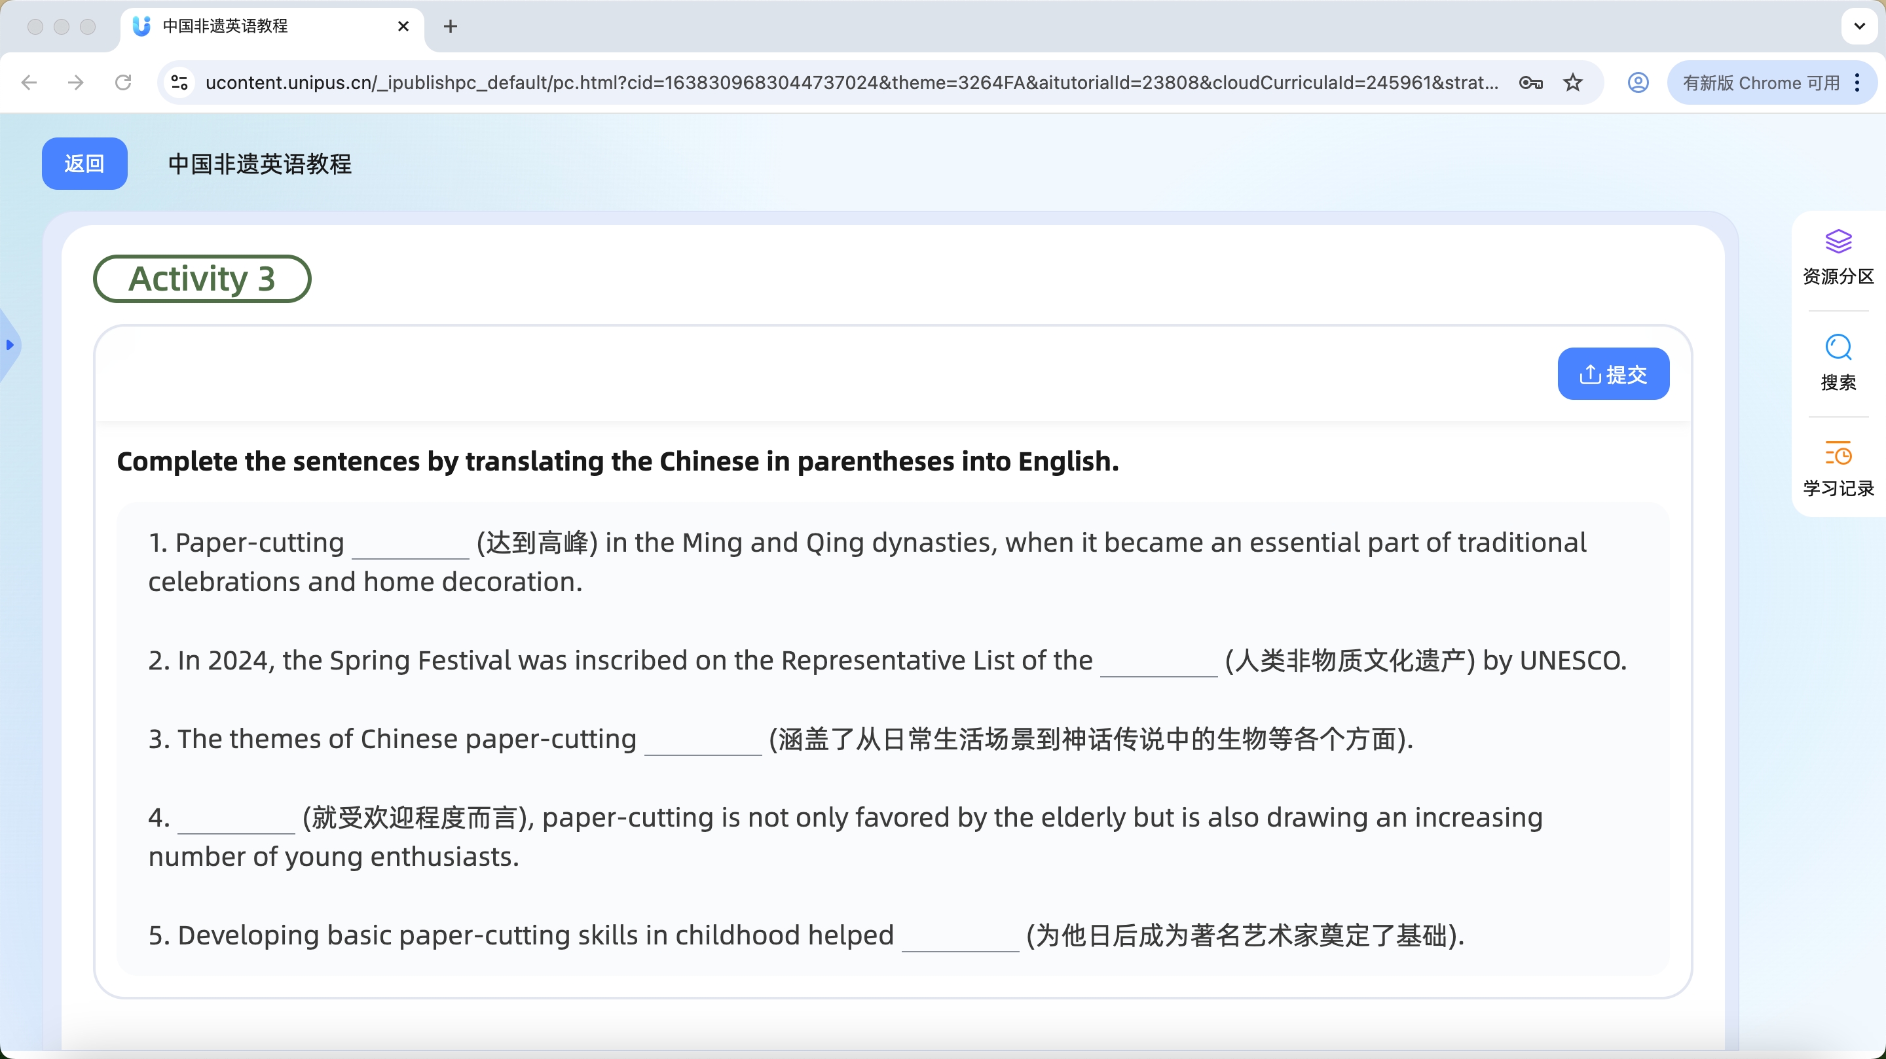1886x1059 pixels.
Task: Open the 资源分区 resources panel icon
Action: click(1838, 242)
